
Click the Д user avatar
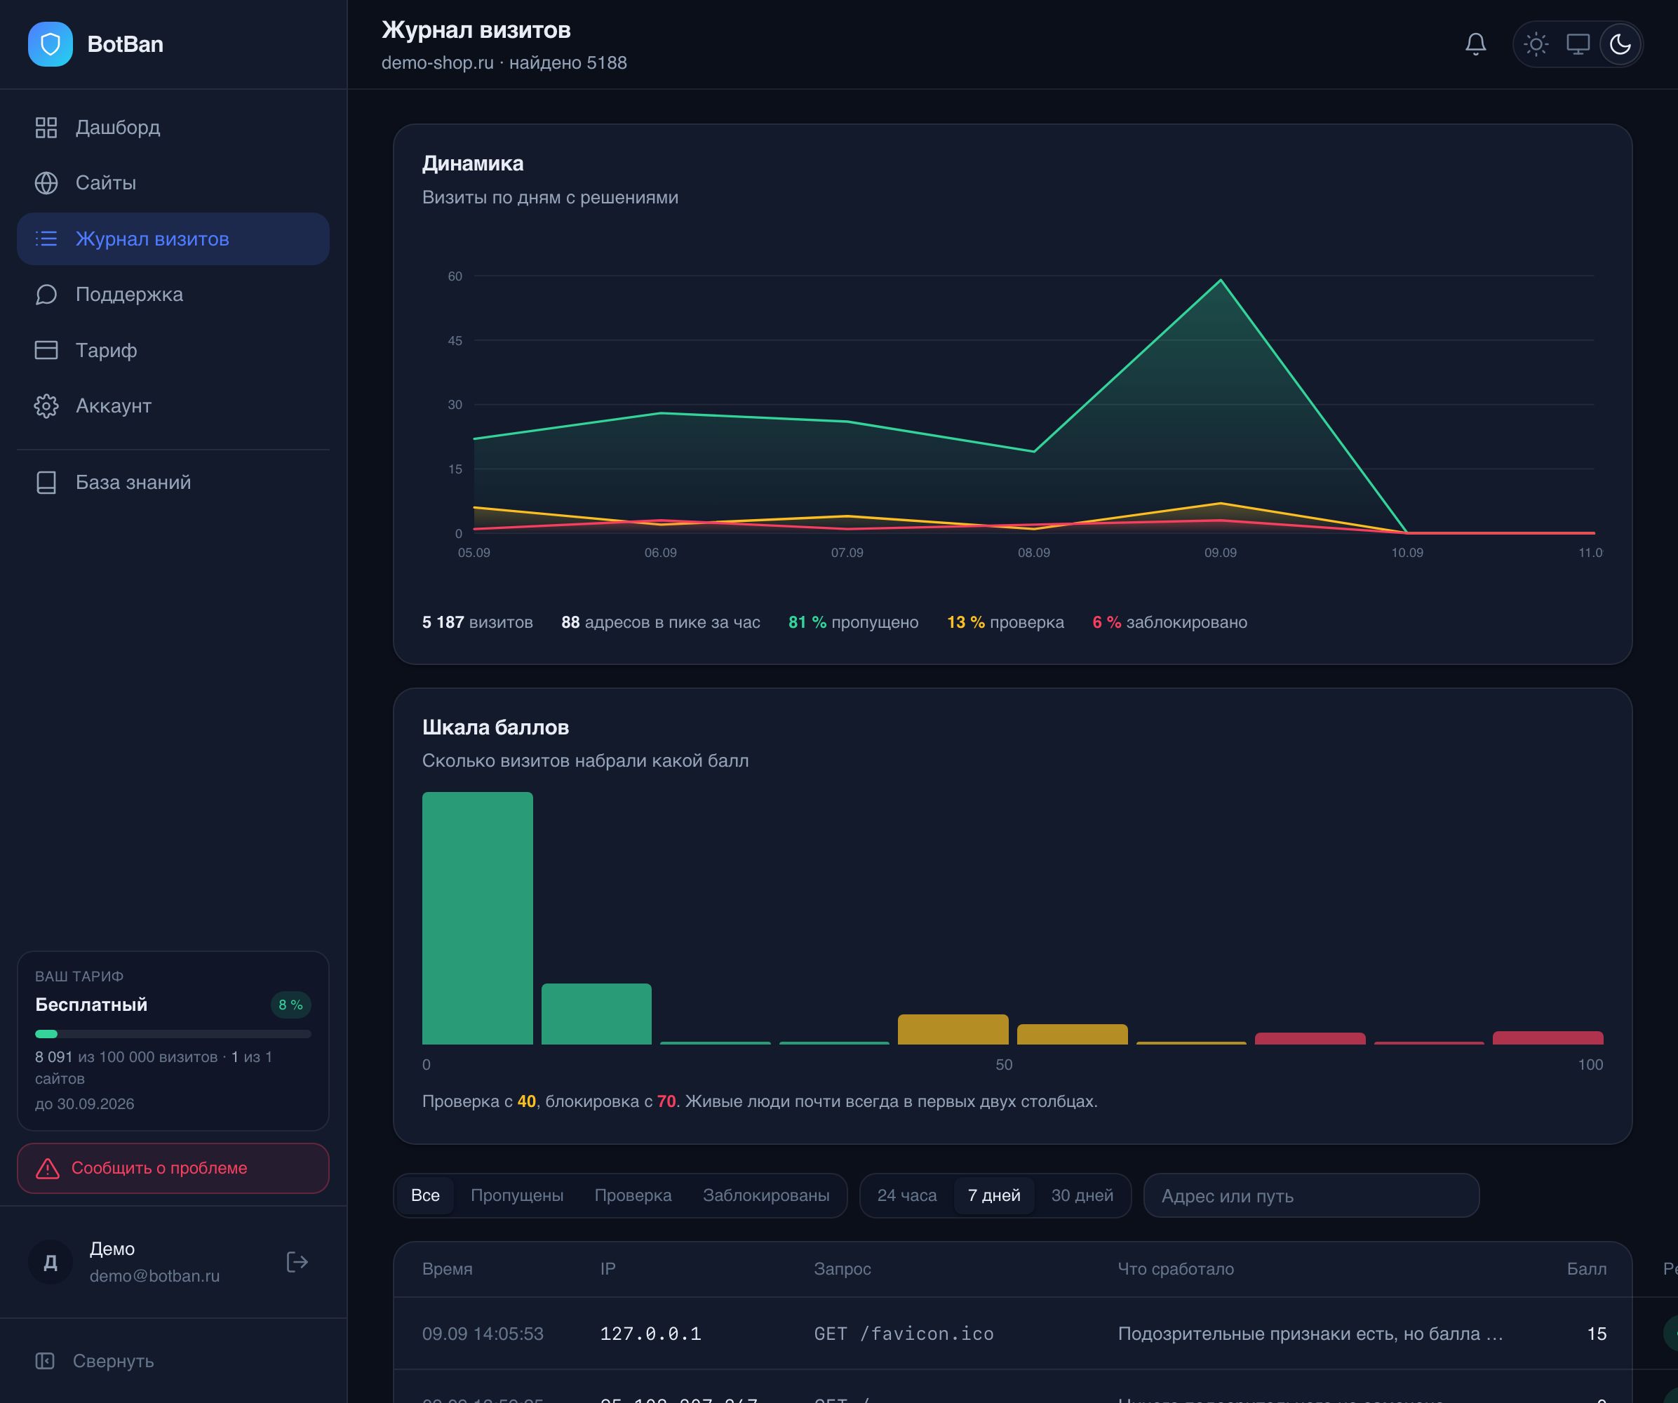(51, 1261)
